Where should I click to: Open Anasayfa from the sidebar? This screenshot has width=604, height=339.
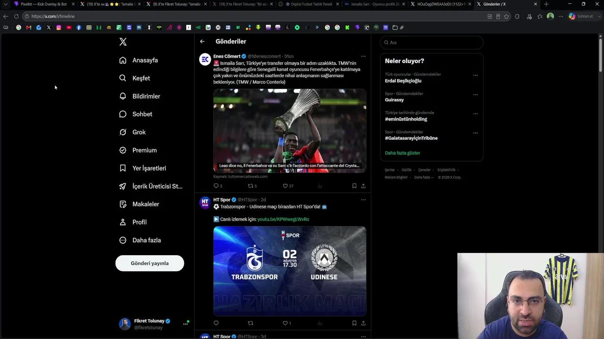[x=139, y=60]
